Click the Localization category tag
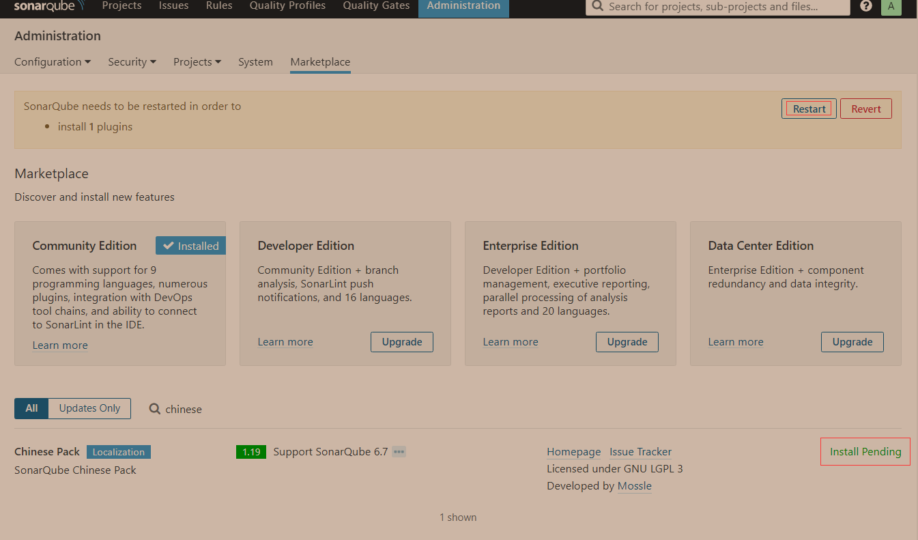Screen dimensions: 918x540 point(119,452)
